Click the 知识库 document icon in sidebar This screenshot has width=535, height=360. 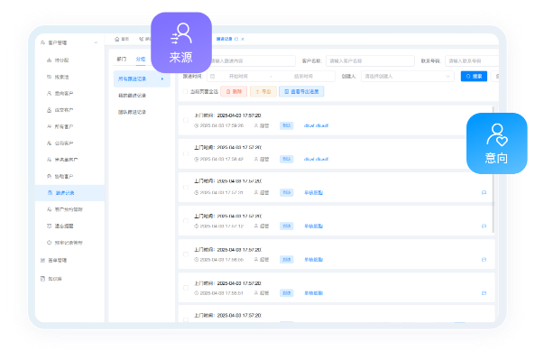[42, 279]
